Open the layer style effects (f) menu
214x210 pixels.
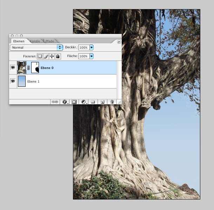click(65, 102)
